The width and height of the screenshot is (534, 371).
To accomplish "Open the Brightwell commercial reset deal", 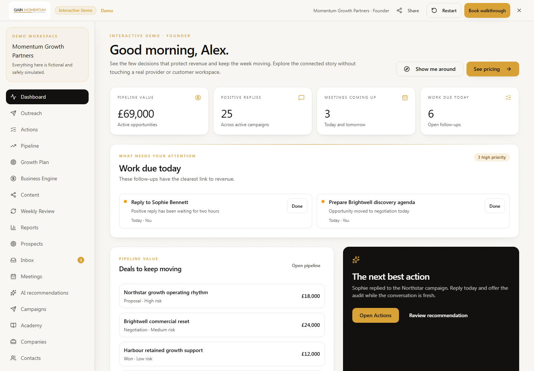I will (222, 325).
